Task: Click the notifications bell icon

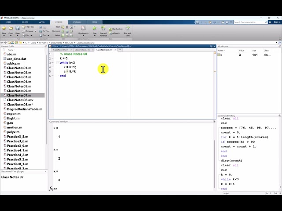Action: [270, 22]
